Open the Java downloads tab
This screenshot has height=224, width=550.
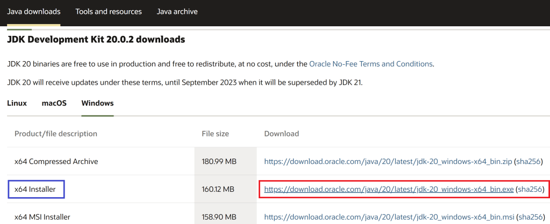tap(34, 11)
